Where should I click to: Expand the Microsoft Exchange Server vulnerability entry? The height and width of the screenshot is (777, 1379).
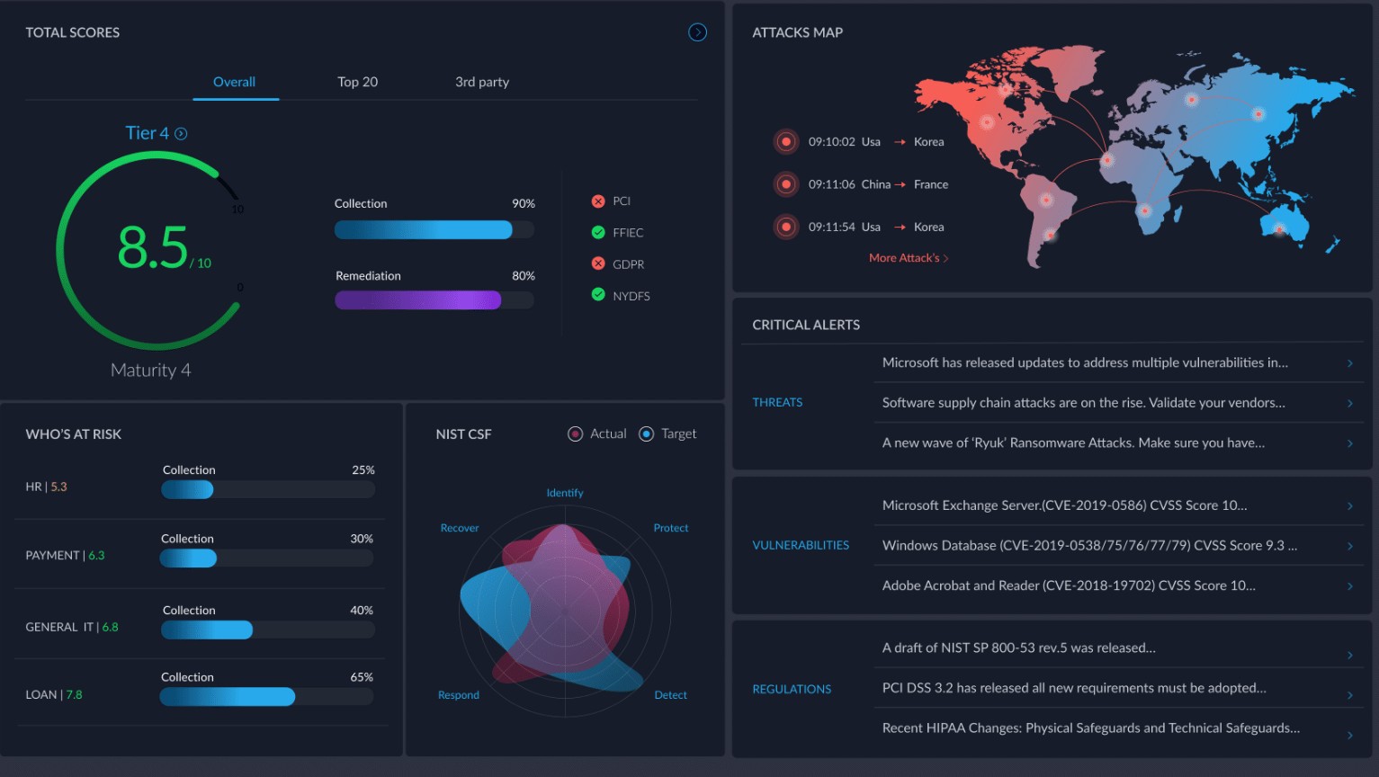click(1349, 505)
